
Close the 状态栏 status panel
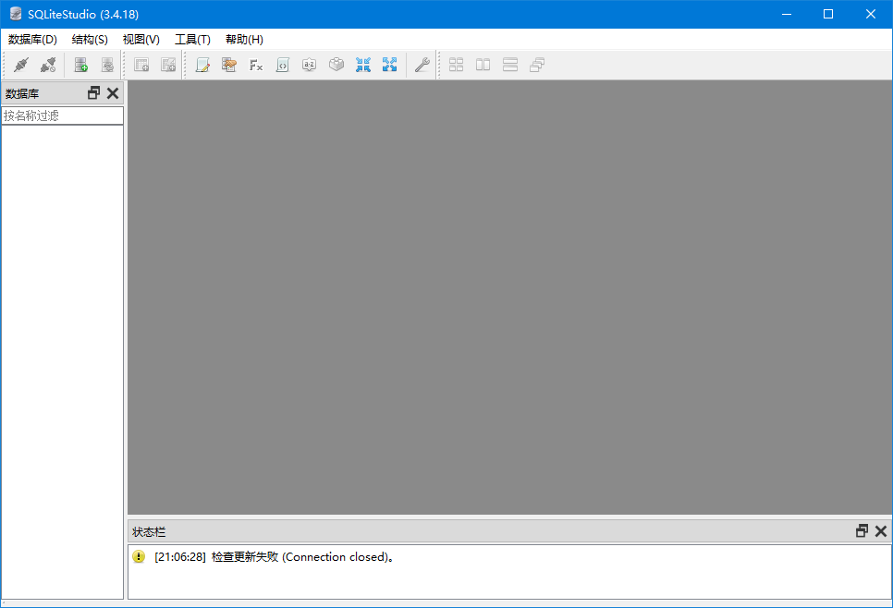[x=881, y=531]
